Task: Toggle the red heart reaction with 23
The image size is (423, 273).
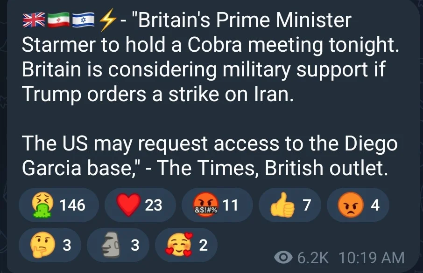Action: [140, 205]
